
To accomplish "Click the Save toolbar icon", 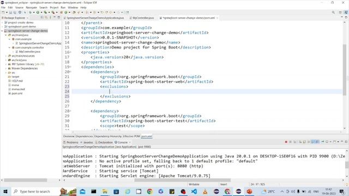I will pos(10,13).
